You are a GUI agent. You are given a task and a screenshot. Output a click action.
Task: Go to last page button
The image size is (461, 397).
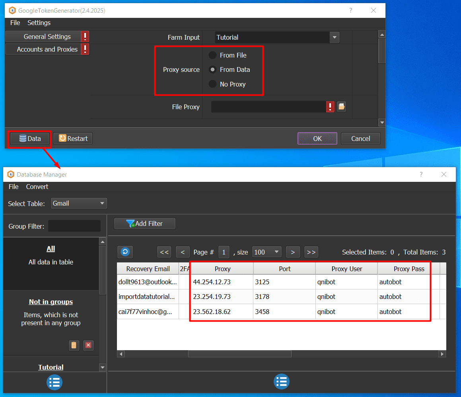coord(311,252)
